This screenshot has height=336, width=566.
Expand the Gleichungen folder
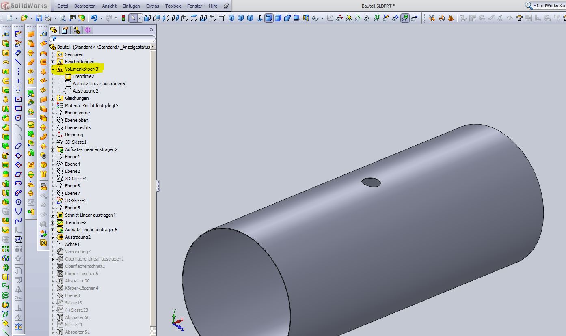click(53, 99)
